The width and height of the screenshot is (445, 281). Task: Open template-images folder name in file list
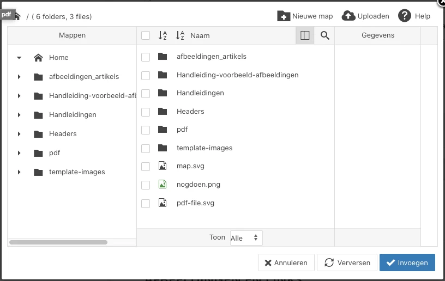click(x=205, y=148)
